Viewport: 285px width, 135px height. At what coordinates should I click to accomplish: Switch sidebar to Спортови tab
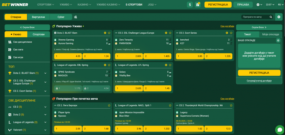38,34
